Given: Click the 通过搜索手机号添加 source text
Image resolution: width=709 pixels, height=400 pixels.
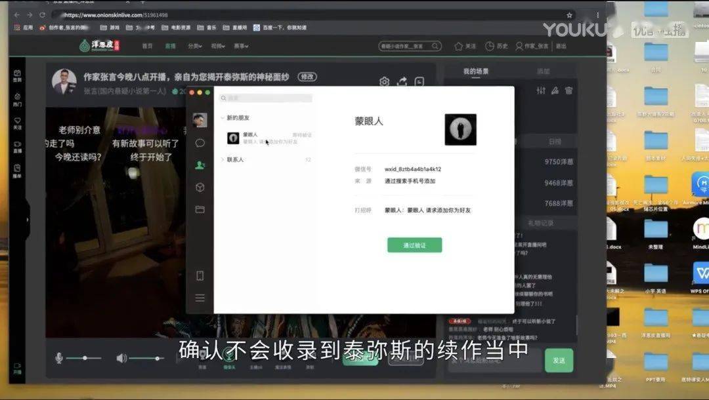Looking at the screenshot, I should click(x=410, y=181).
